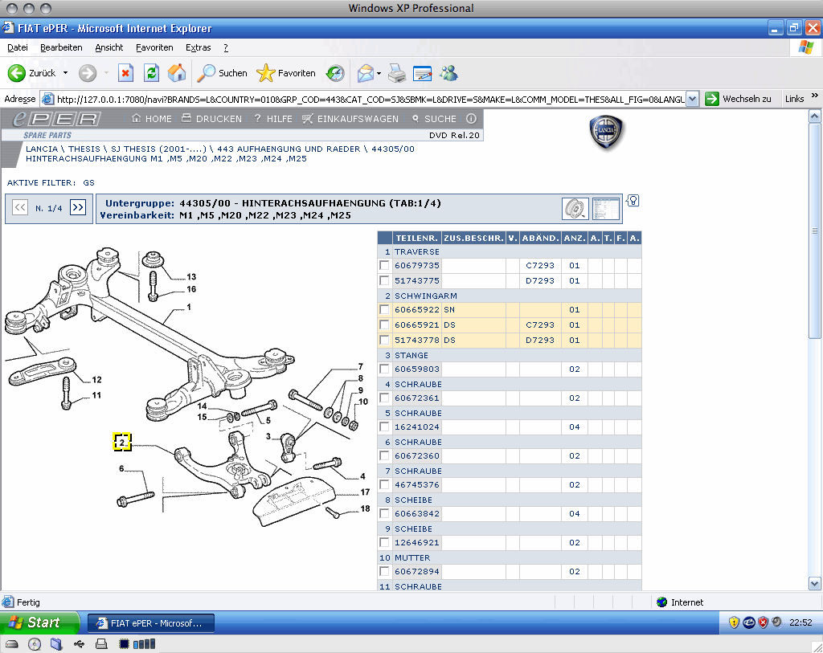Check the box for part 60679735
This screenshot has width=823, height=653.
tap(384, 265)
